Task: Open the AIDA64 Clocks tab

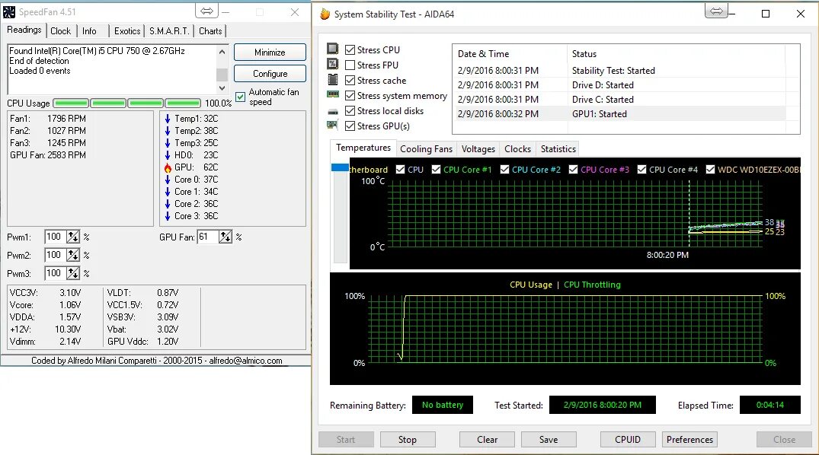Action: pos(517,149)
